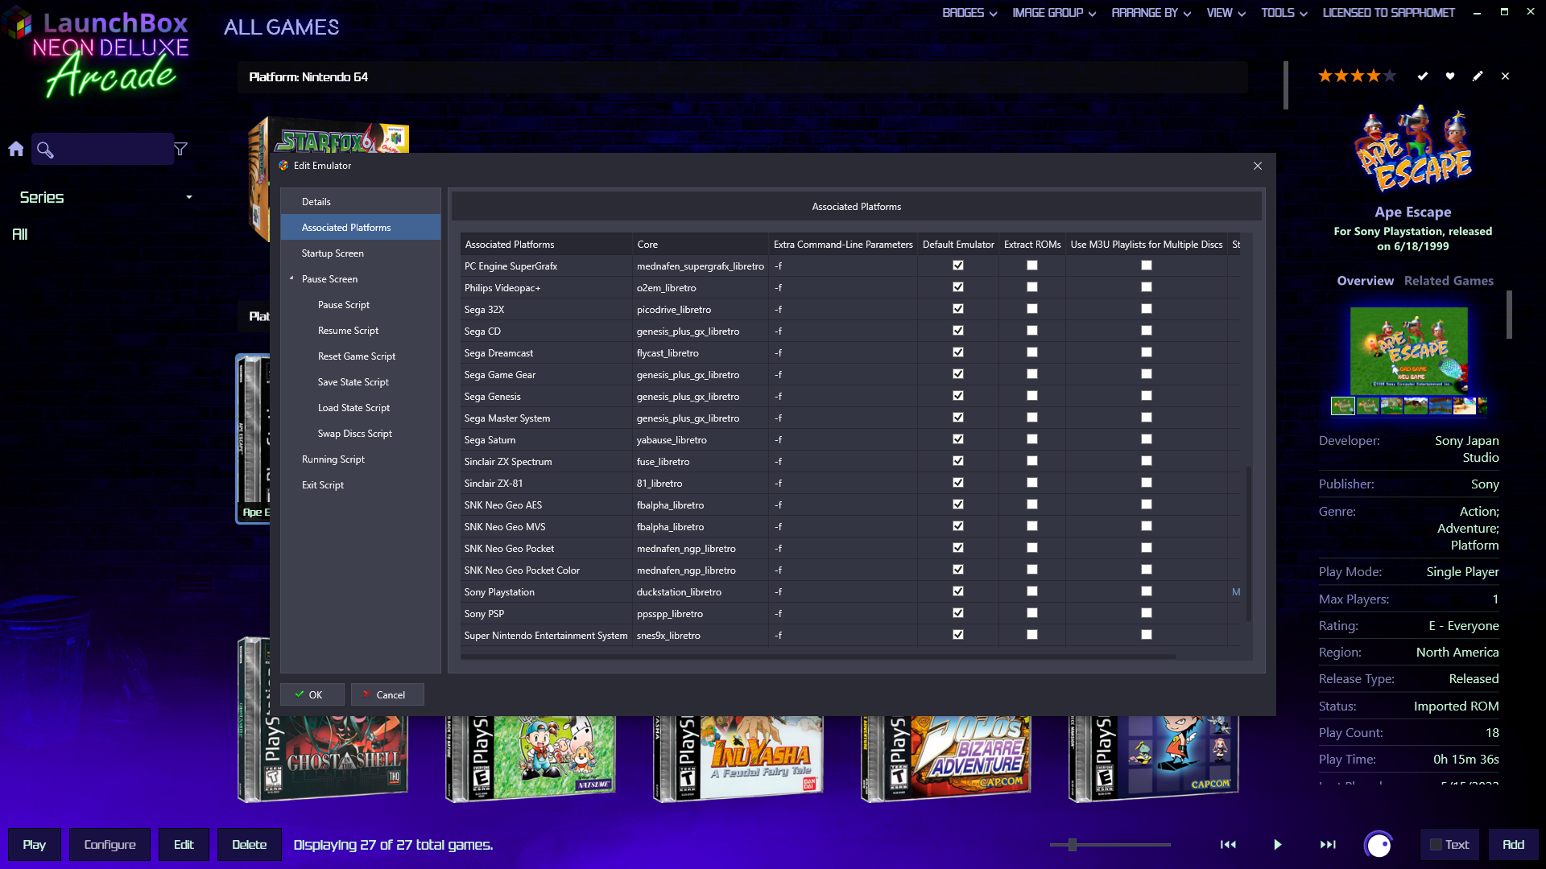Open the Pause Script page
This screenshot has height=869, width=1546.
(x=344, y=305)
